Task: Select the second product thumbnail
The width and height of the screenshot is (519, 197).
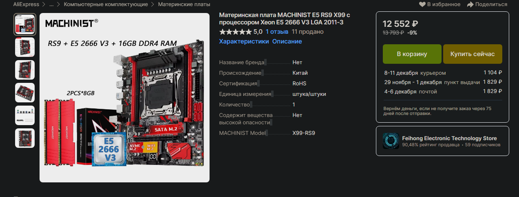Action: [25, 47]
